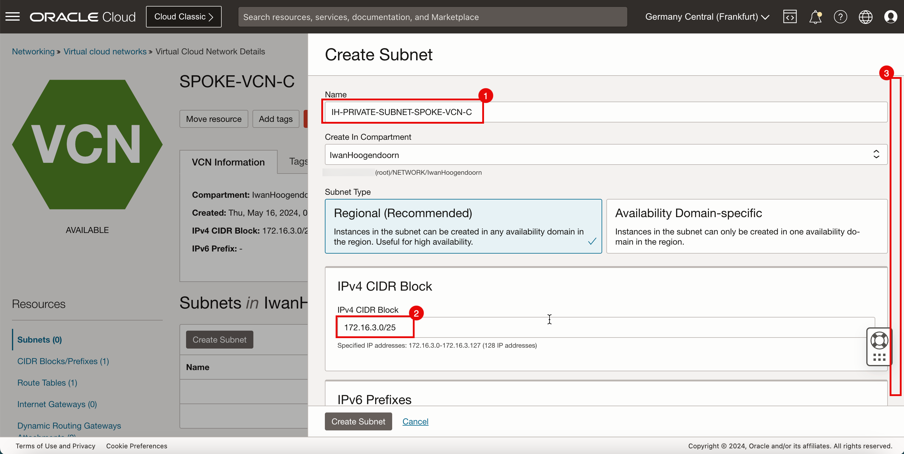
Task: Click the Cancel link
Action: click(415, 421)
